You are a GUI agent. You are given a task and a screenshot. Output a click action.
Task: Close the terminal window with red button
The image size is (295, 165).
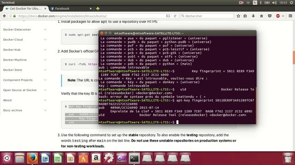click(x=102, y=33)
